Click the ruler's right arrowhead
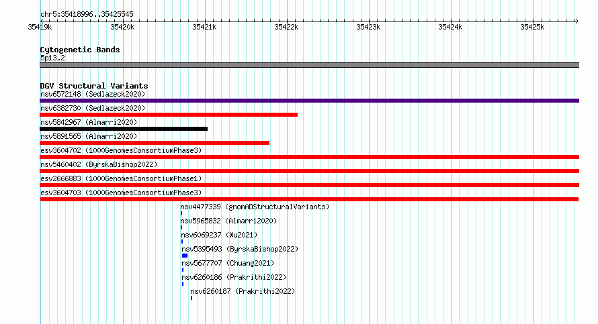This screenshot has width=598, height=324. [x=577, y=21]
